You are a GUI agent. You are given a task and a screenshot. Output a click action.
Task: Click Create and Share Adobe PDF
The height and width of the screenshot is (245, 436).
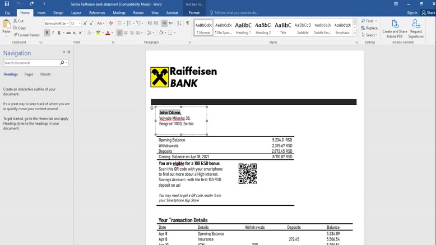[x=395, y=29]
